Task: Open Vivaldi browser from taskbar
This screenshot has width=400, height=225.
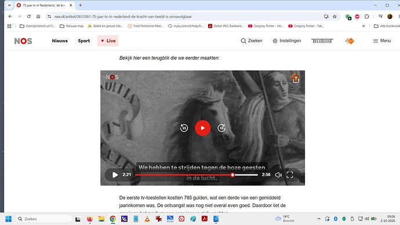Action: coord(181,219)
